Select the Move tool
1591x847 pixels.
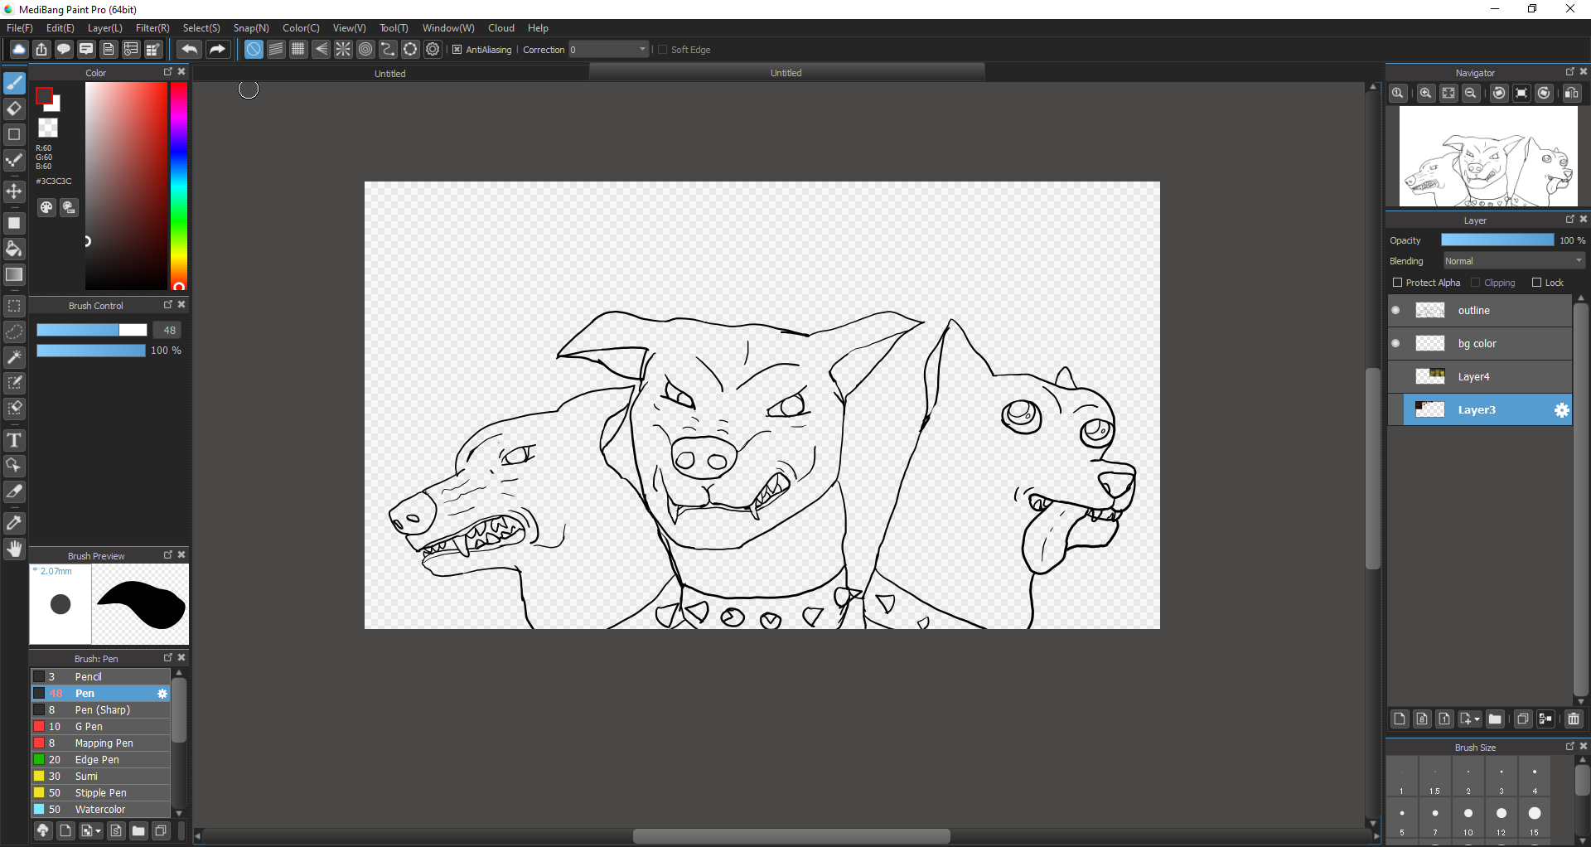(x=14, y=191)
